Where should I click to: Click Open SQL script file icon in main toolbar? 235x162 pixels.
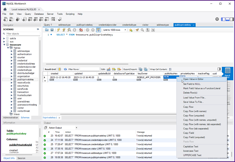(x=11, y=19)
